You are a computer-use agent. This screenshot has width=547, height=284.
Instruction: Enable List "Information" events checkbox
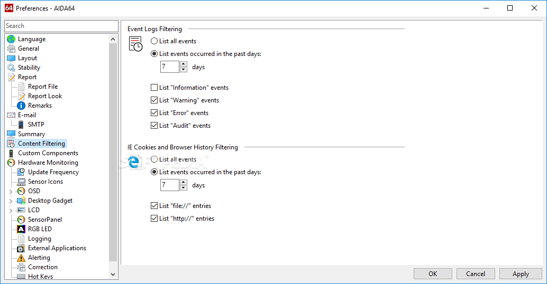coord(154,87)
